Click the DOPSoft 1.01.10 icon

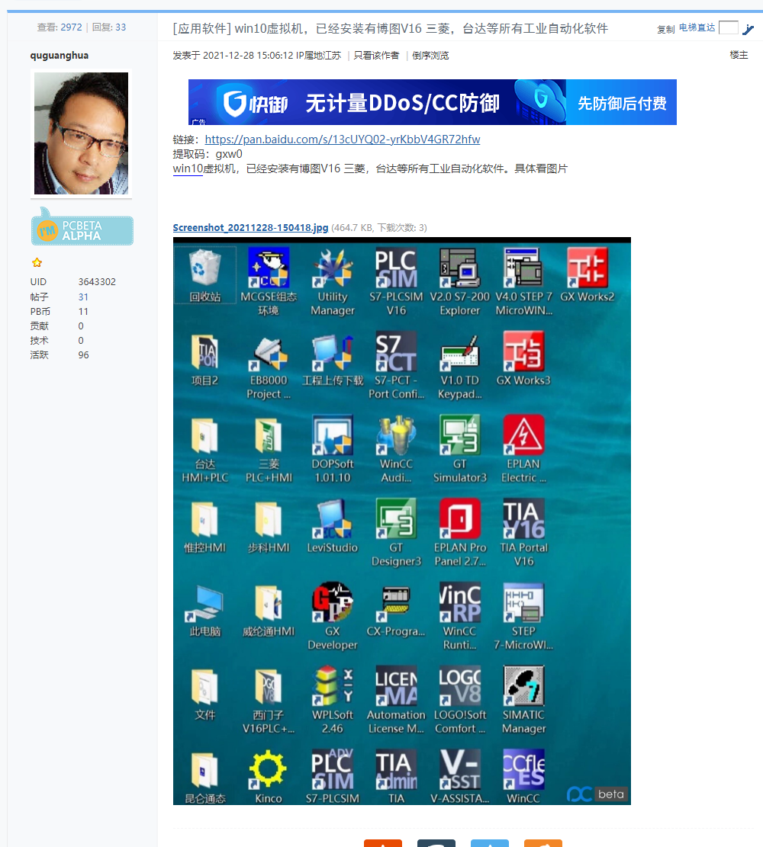tap(332, 436)
